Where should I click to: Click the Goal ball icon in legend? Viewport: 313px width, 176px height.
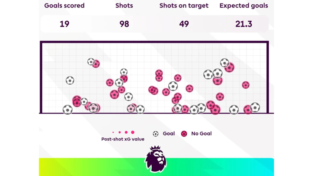point(156,133)
